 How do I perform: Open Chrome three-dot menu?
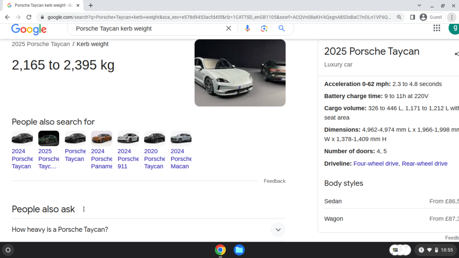(452, 17)
